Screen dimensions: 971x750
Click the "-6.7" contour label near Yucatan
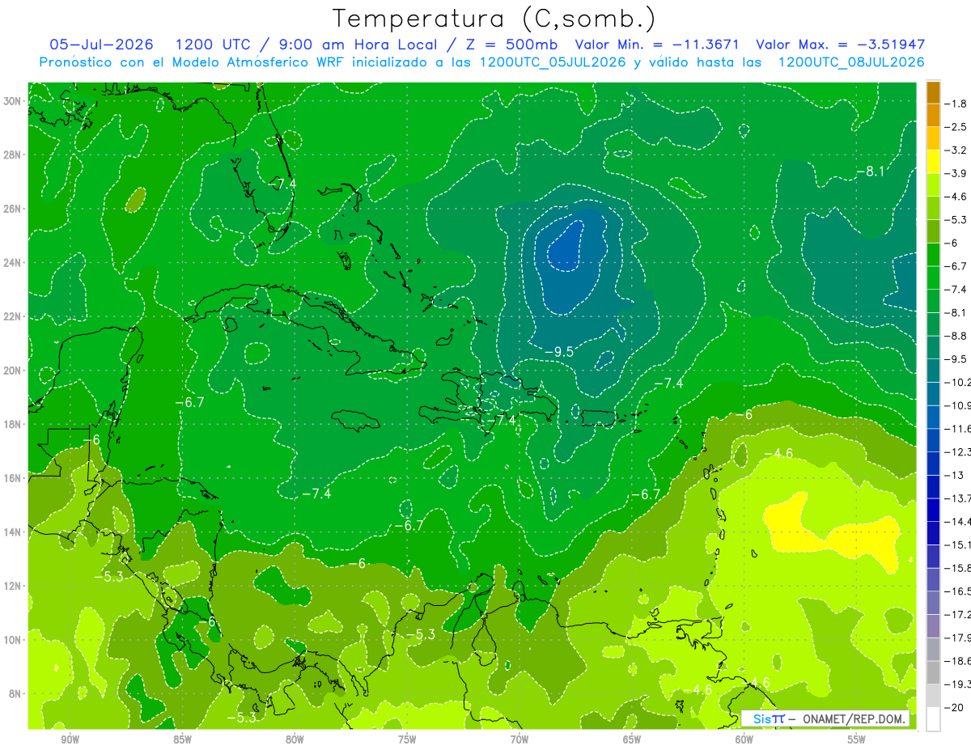coord(189,402)
